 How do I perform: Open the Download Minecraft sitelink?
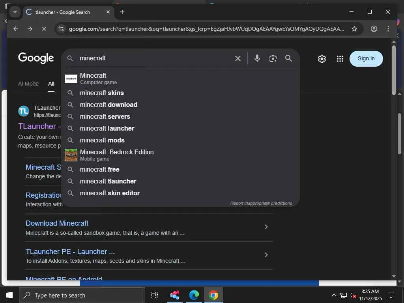(57, 223)
